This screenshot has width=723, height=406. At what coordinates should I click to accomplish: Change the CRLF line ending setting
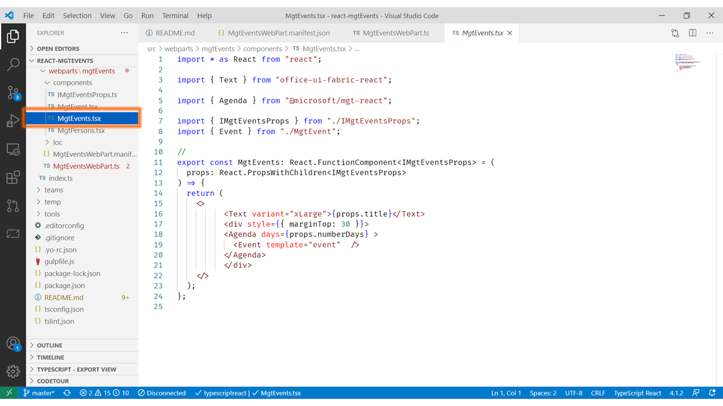pos(598,393)
